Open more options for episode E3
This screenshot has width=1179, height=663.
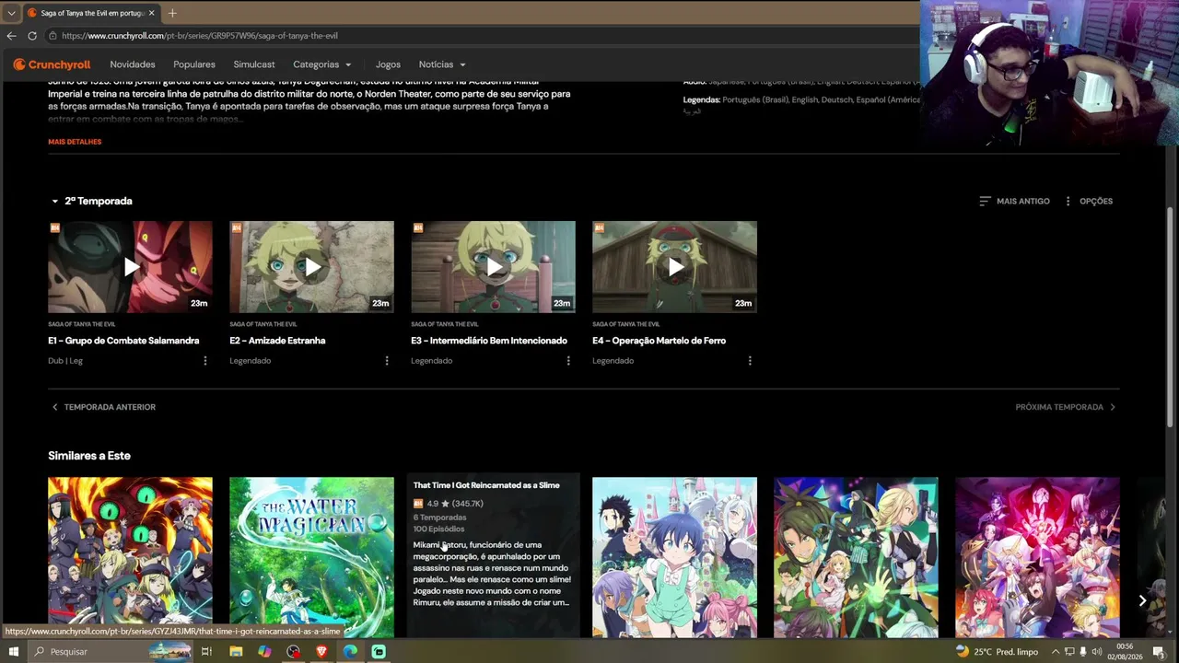coord(568,361)
